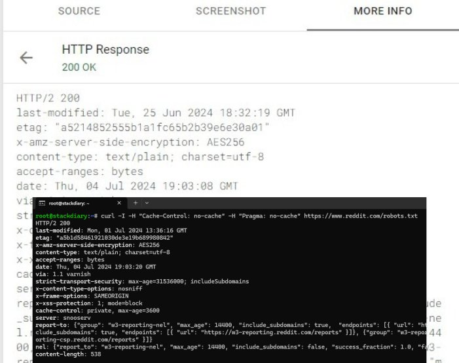
Task: Click the reddit.com/robots.txt URL in terminal
Action: click(361, 216)
